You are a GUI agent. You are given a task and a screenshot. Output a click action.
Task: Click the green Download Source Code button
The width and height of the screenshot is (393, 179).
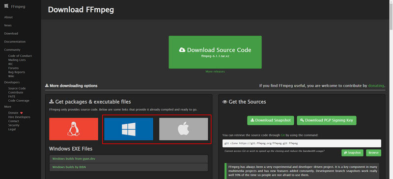click(215, 52)
